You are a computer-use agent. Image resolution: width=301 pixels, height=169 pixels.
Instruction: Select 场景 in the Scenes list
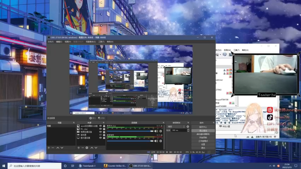[61, 126]
